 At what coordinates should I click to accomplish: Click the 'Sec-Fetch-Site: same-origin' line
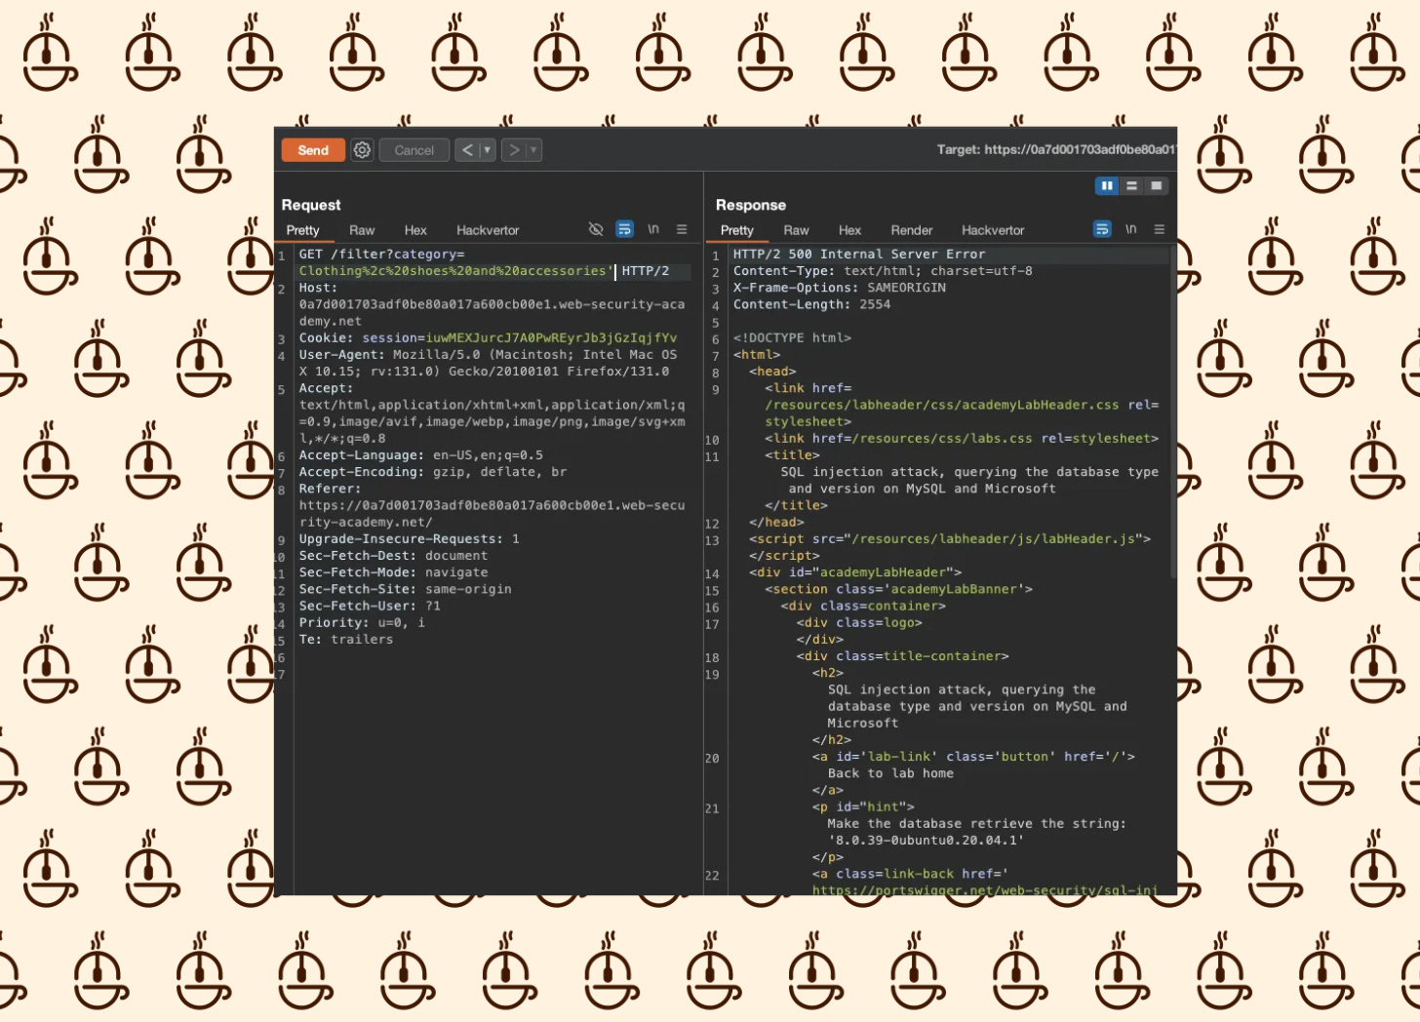pyautogui.click(x=405, y=589)
